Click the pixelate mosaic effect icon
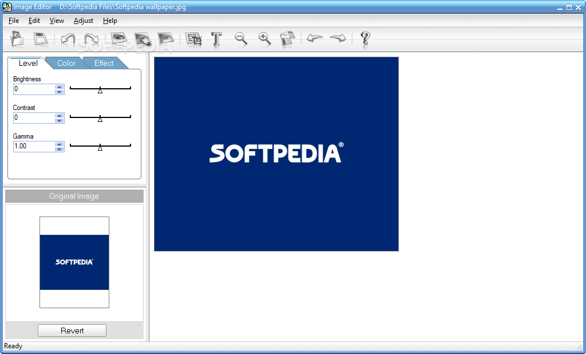The width and height of the screenshot is (586, 354). (166, 38)
